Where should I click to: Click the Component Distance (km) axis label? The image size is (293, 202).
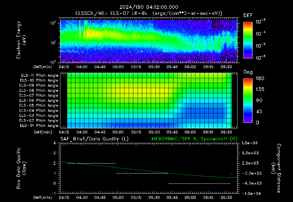click(276, 168)
